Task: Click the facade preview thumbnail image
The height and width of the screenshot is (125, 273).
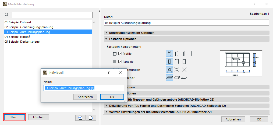Action: click(241, 63)
